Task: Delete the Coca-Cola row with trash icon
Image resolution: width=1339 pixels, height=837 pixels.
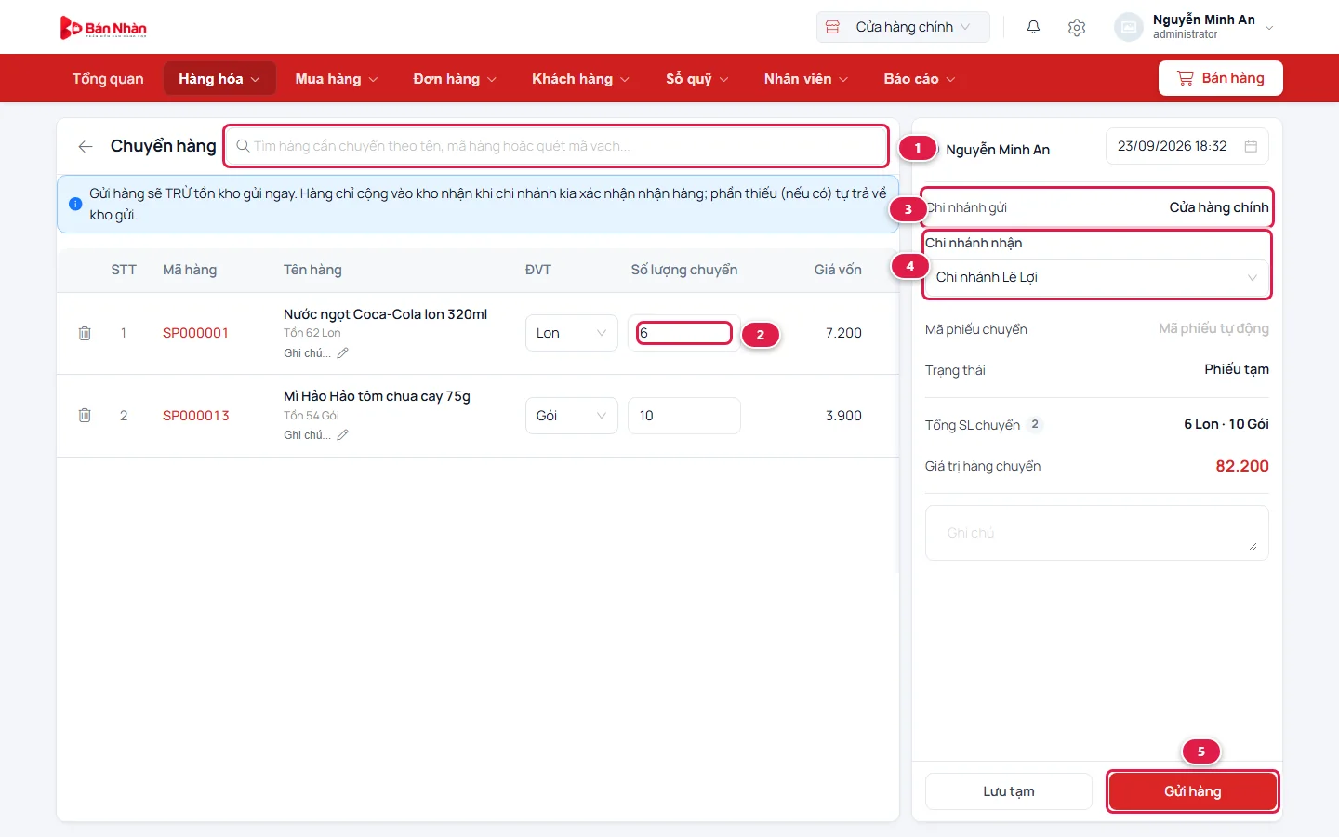Action: tap(85, 333)
